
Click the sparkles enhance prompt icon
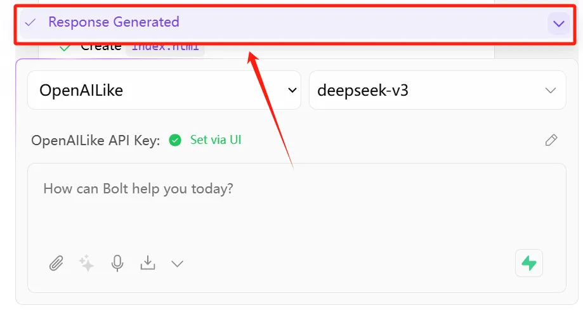86,262
